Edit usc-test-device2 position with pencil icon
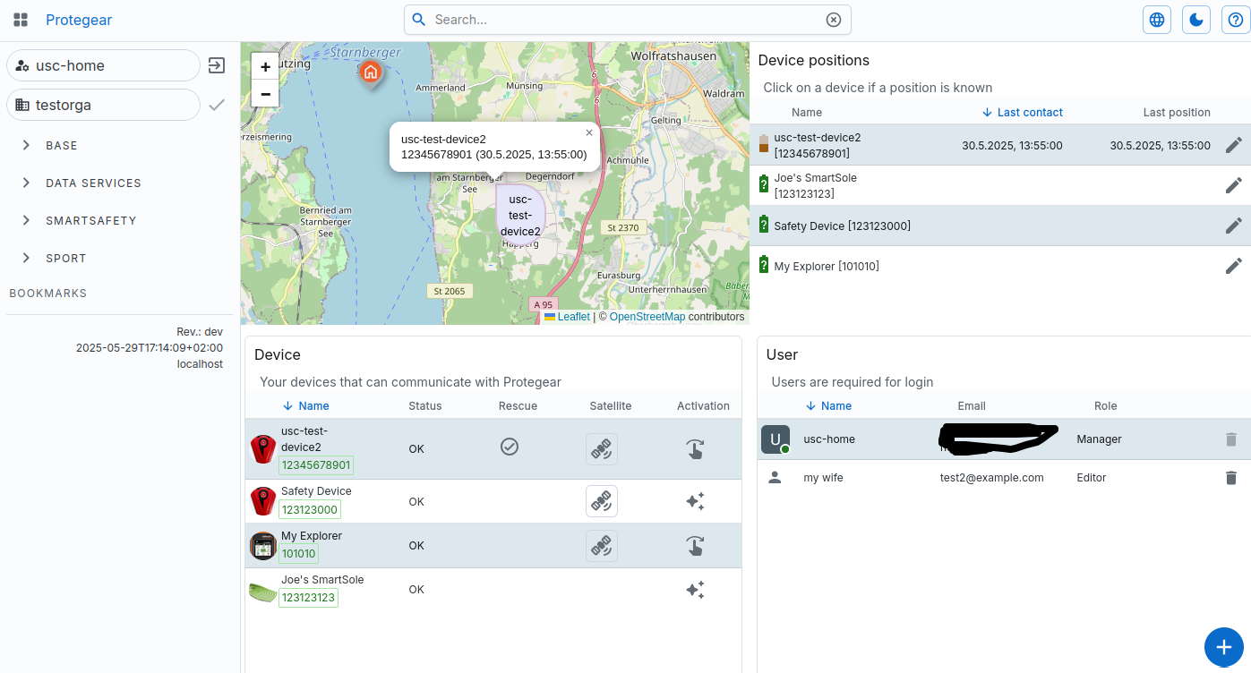Viewport: 1251px width, 673px height. coord(1233,145)
